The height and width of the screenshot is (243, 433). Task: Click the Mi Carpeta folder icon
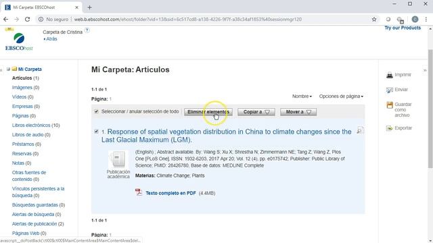click(14, 69)
